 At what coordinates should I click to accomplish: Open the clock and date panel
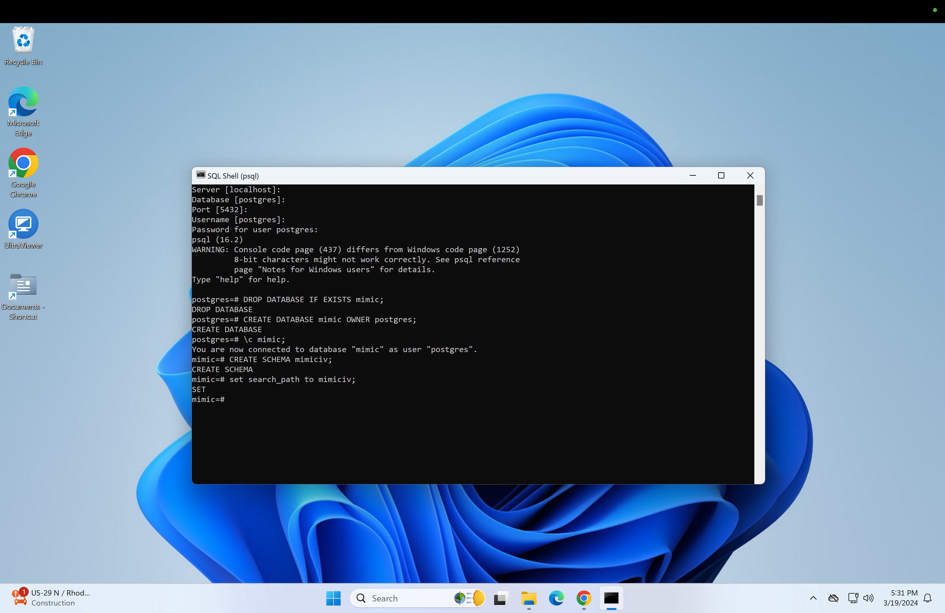[900, 598]
